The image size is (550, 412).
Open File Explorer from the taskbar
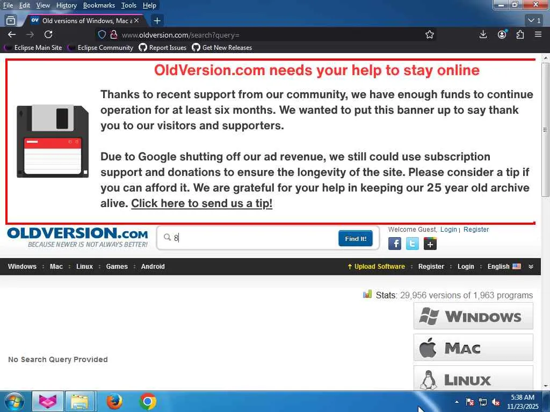coord(79,401)
